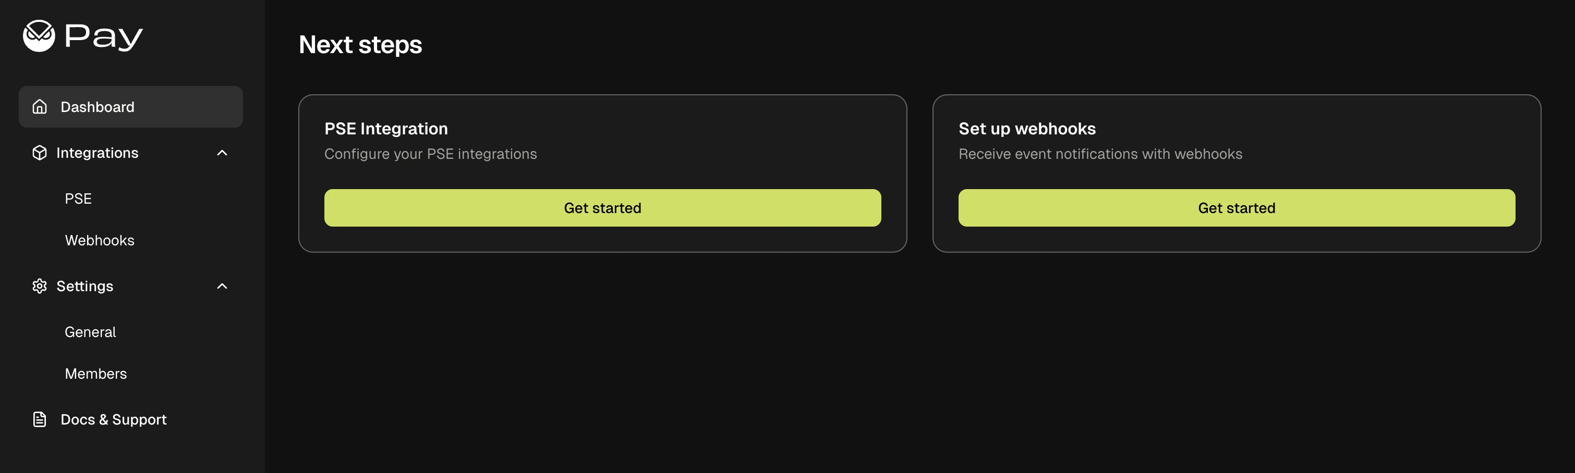Open Webhooks from the sidebar

(x=100, y=240)
